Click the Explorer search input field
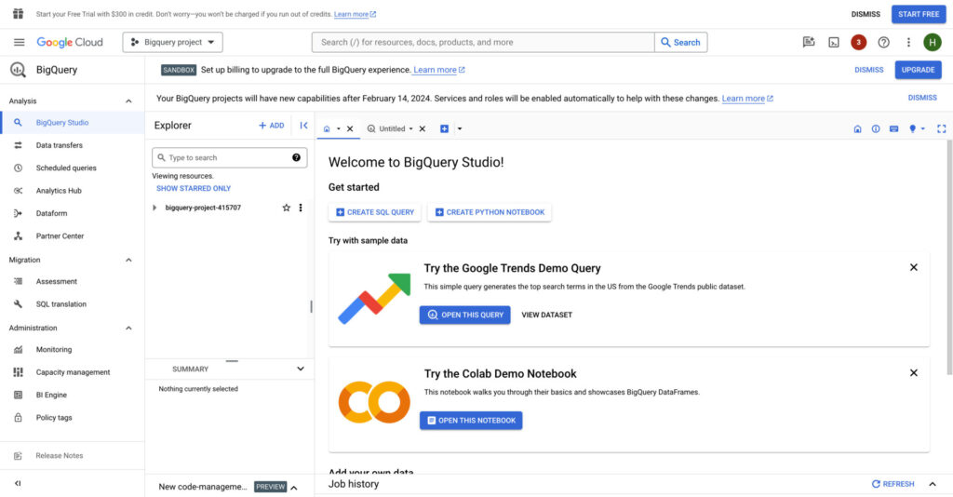The width and height of the screenshot is (953, 497). click(x=223, y=158)
